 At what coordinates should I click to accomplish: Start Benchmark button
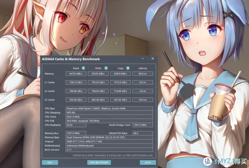coord(99,162)
